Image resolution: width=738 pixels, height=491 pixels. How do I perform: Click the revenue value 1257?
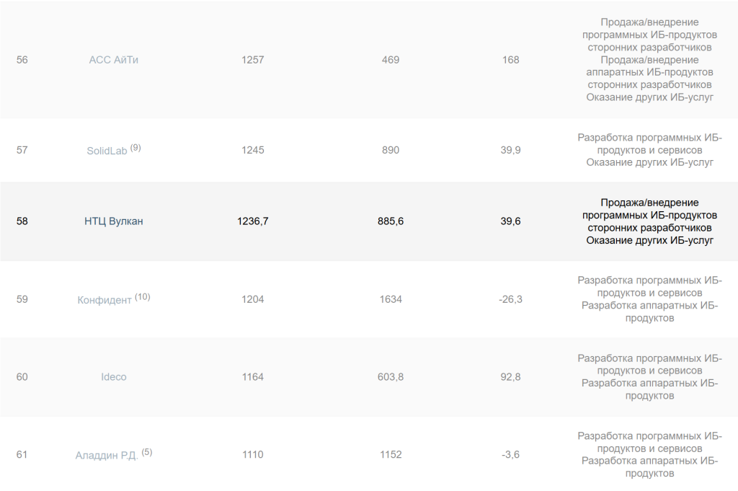253,60
